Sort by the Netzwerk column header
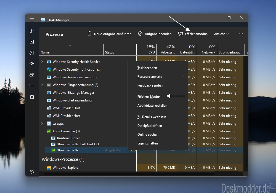 [207, 50]
